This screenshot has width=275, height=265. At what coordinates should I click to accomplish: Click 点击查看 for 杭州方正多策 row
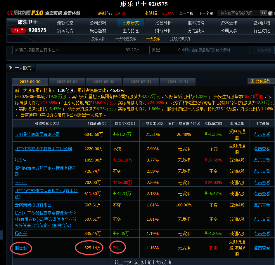pos(262,219)
